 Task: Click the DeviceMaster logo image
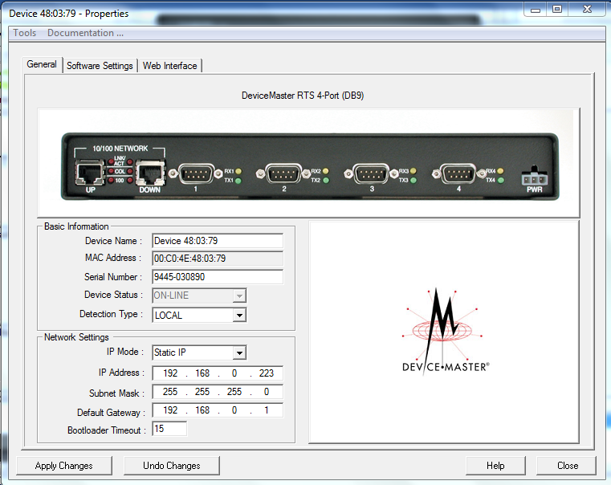click(445, 331)
